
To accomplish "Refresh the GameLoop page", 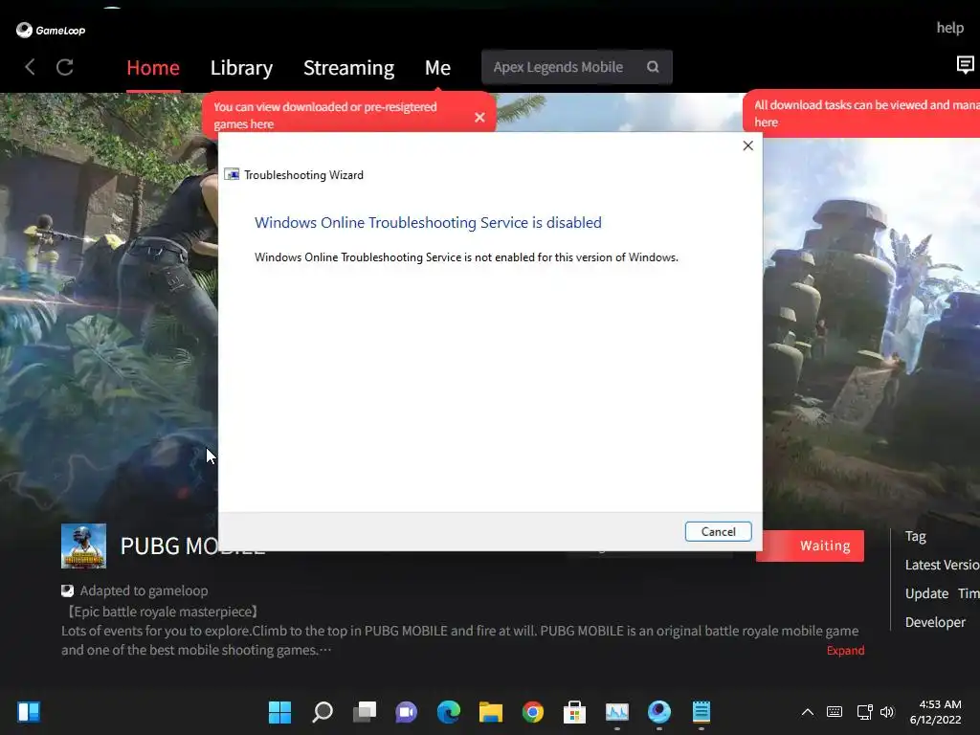I will click(x=65, y=67).
